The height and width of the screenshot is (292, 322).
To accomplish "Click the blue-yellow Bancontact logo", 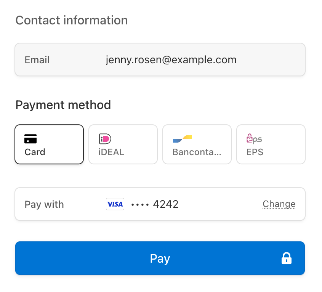I will 183,139.
